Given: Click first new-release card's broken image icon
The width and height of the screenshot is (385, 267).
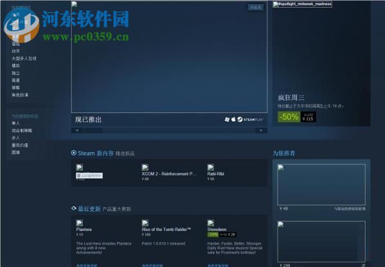Looking at the screenshot, I should tap(79, 168).
